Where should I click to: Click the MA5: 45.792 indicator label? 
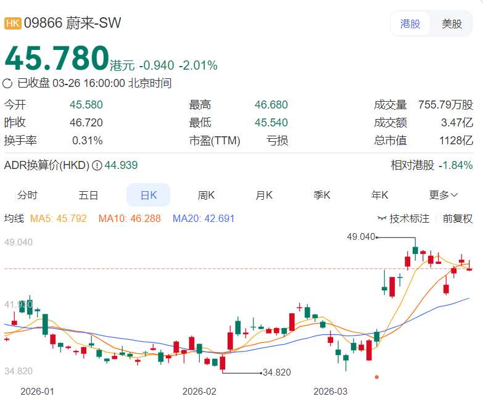[x=58, y=218]
